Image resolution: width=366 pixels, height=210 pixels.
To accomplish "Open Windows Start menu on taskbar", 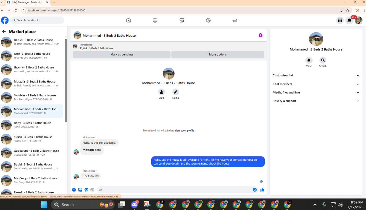I will 44,205.
